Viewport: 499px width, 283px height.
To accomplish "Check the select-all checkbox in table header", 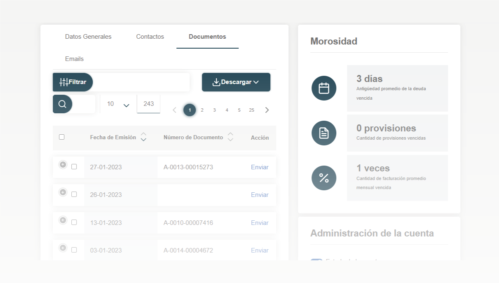I will coord(62,137).
